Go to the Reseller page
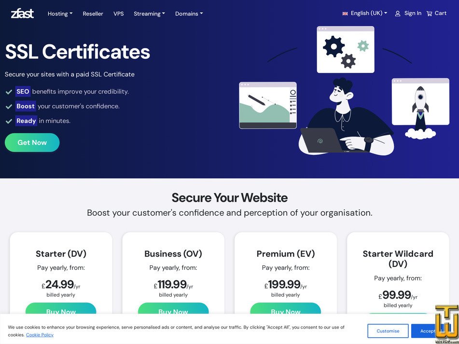The height and width of the screenshot is (344, 459). [93, 14]
